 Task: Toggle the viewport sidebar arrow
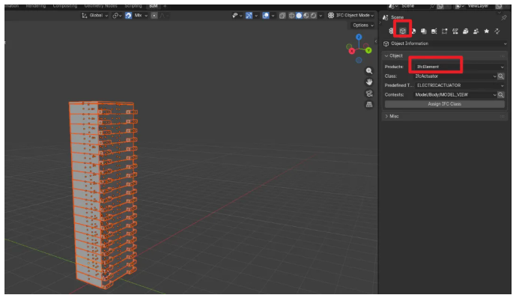(376, 41)
